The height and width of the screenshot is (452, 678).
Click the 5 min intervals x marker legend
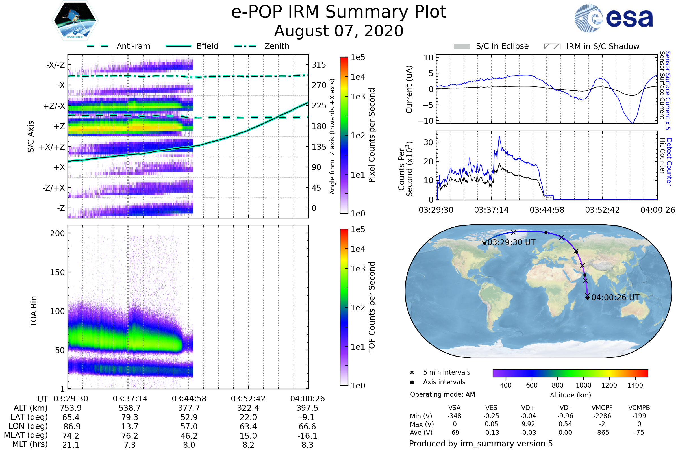pos(412,373)
